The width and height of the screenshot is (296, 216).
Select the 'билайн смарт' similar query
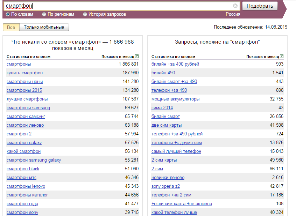pyautogui.click(x=165, y=117)
